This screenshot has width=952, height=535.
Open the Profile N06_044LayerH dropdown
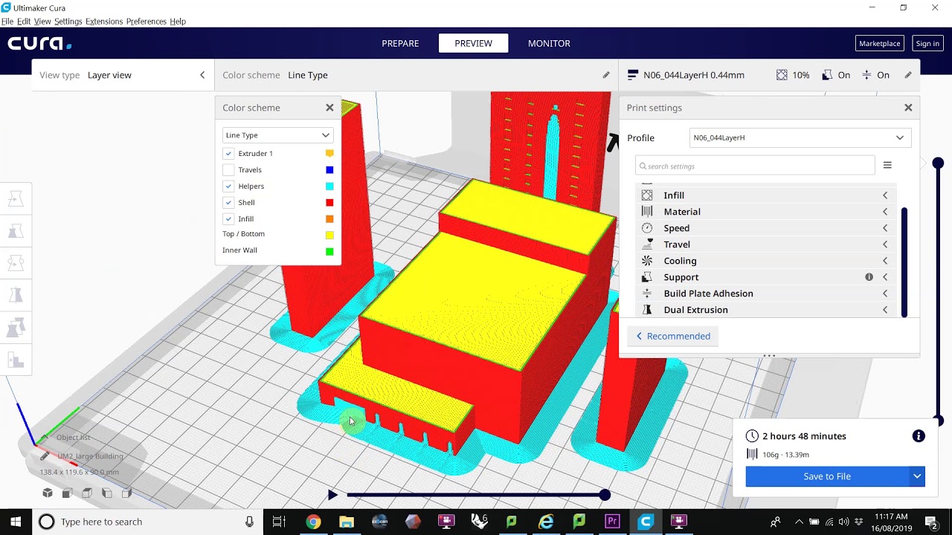(800, 137)
